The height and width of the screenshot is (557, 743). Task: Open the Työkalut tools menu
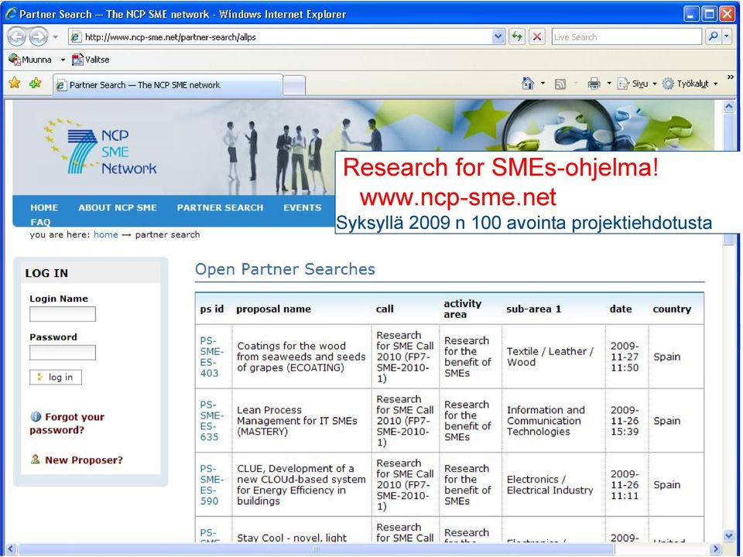[x=690, y=84]
